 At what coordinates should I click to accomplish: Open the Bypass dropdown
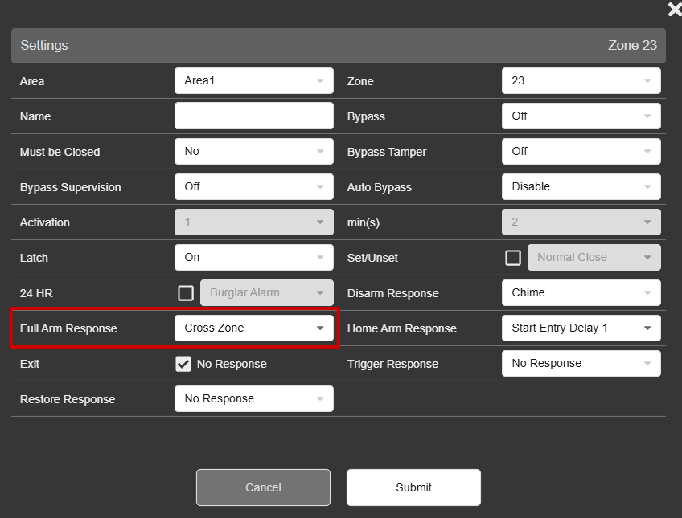pos(581,116)
